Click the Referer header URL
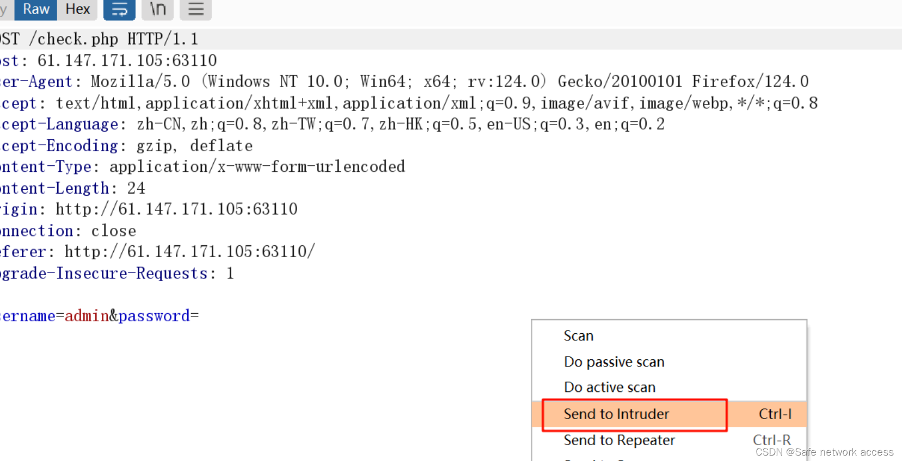902x461 pixels. click(x=189, y=251)
